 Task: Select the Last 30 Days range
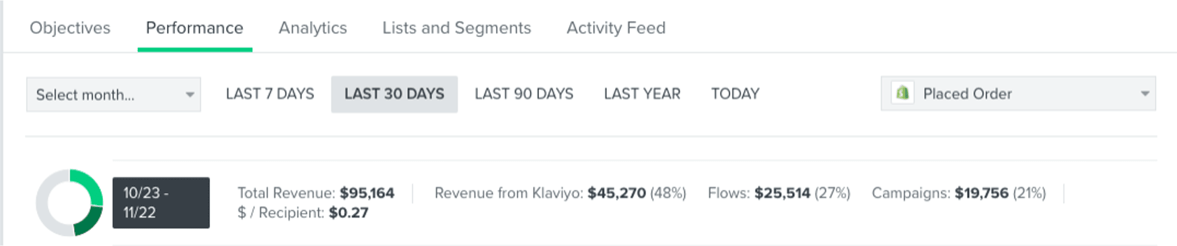(394, 93)
